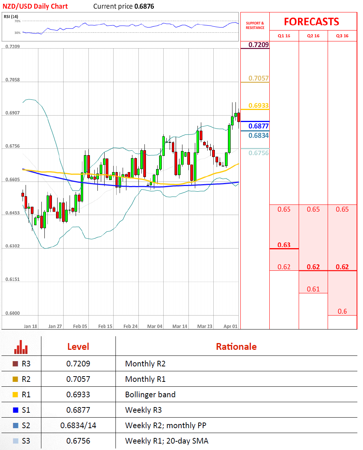This screenshot has height=450, width=363.
Task: Click the 0.6834/14 level table cell
Action: click(78, 425)
